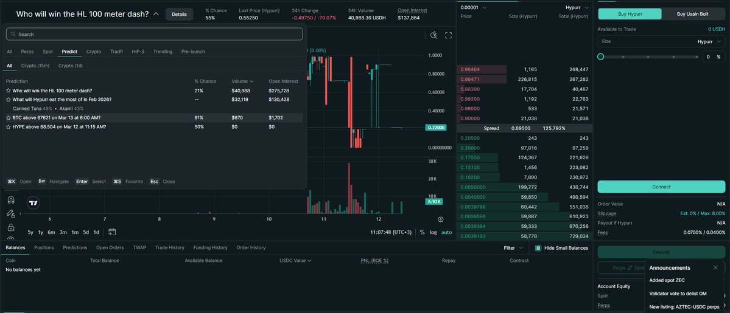Star the HYPE above 68.504 prediction
The height and width of the screenshot is (313, 730).
click(x=9, y=126)
